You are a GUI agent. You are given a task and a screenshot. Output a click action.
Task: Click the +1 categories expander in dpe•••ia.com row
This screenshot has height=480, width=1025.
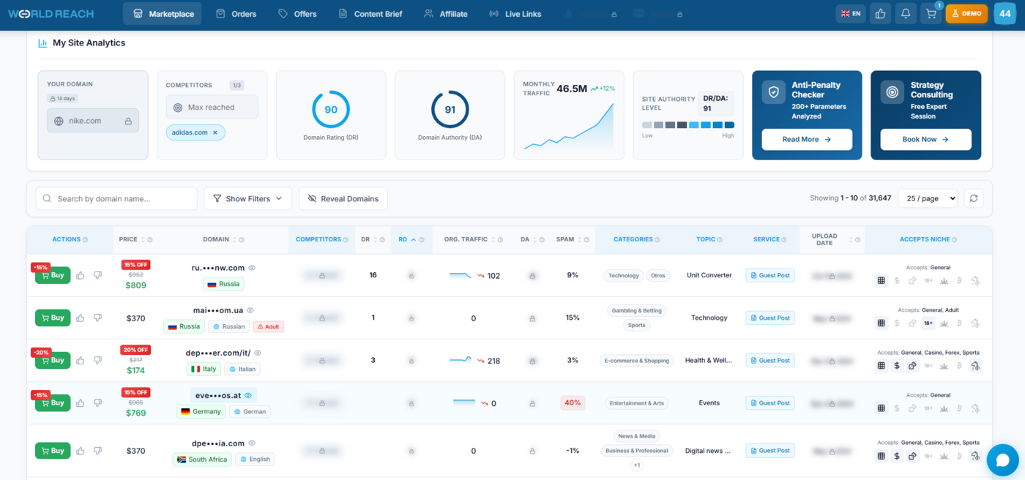(637, 465)
